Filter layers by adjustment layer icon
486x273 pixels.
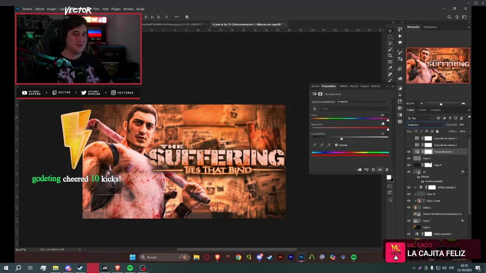tap(444, 118)
